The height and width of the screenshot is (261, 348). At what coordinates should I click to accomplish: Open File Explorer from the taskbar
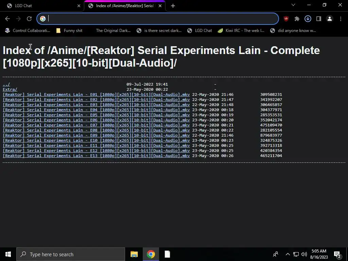[134, 254]
